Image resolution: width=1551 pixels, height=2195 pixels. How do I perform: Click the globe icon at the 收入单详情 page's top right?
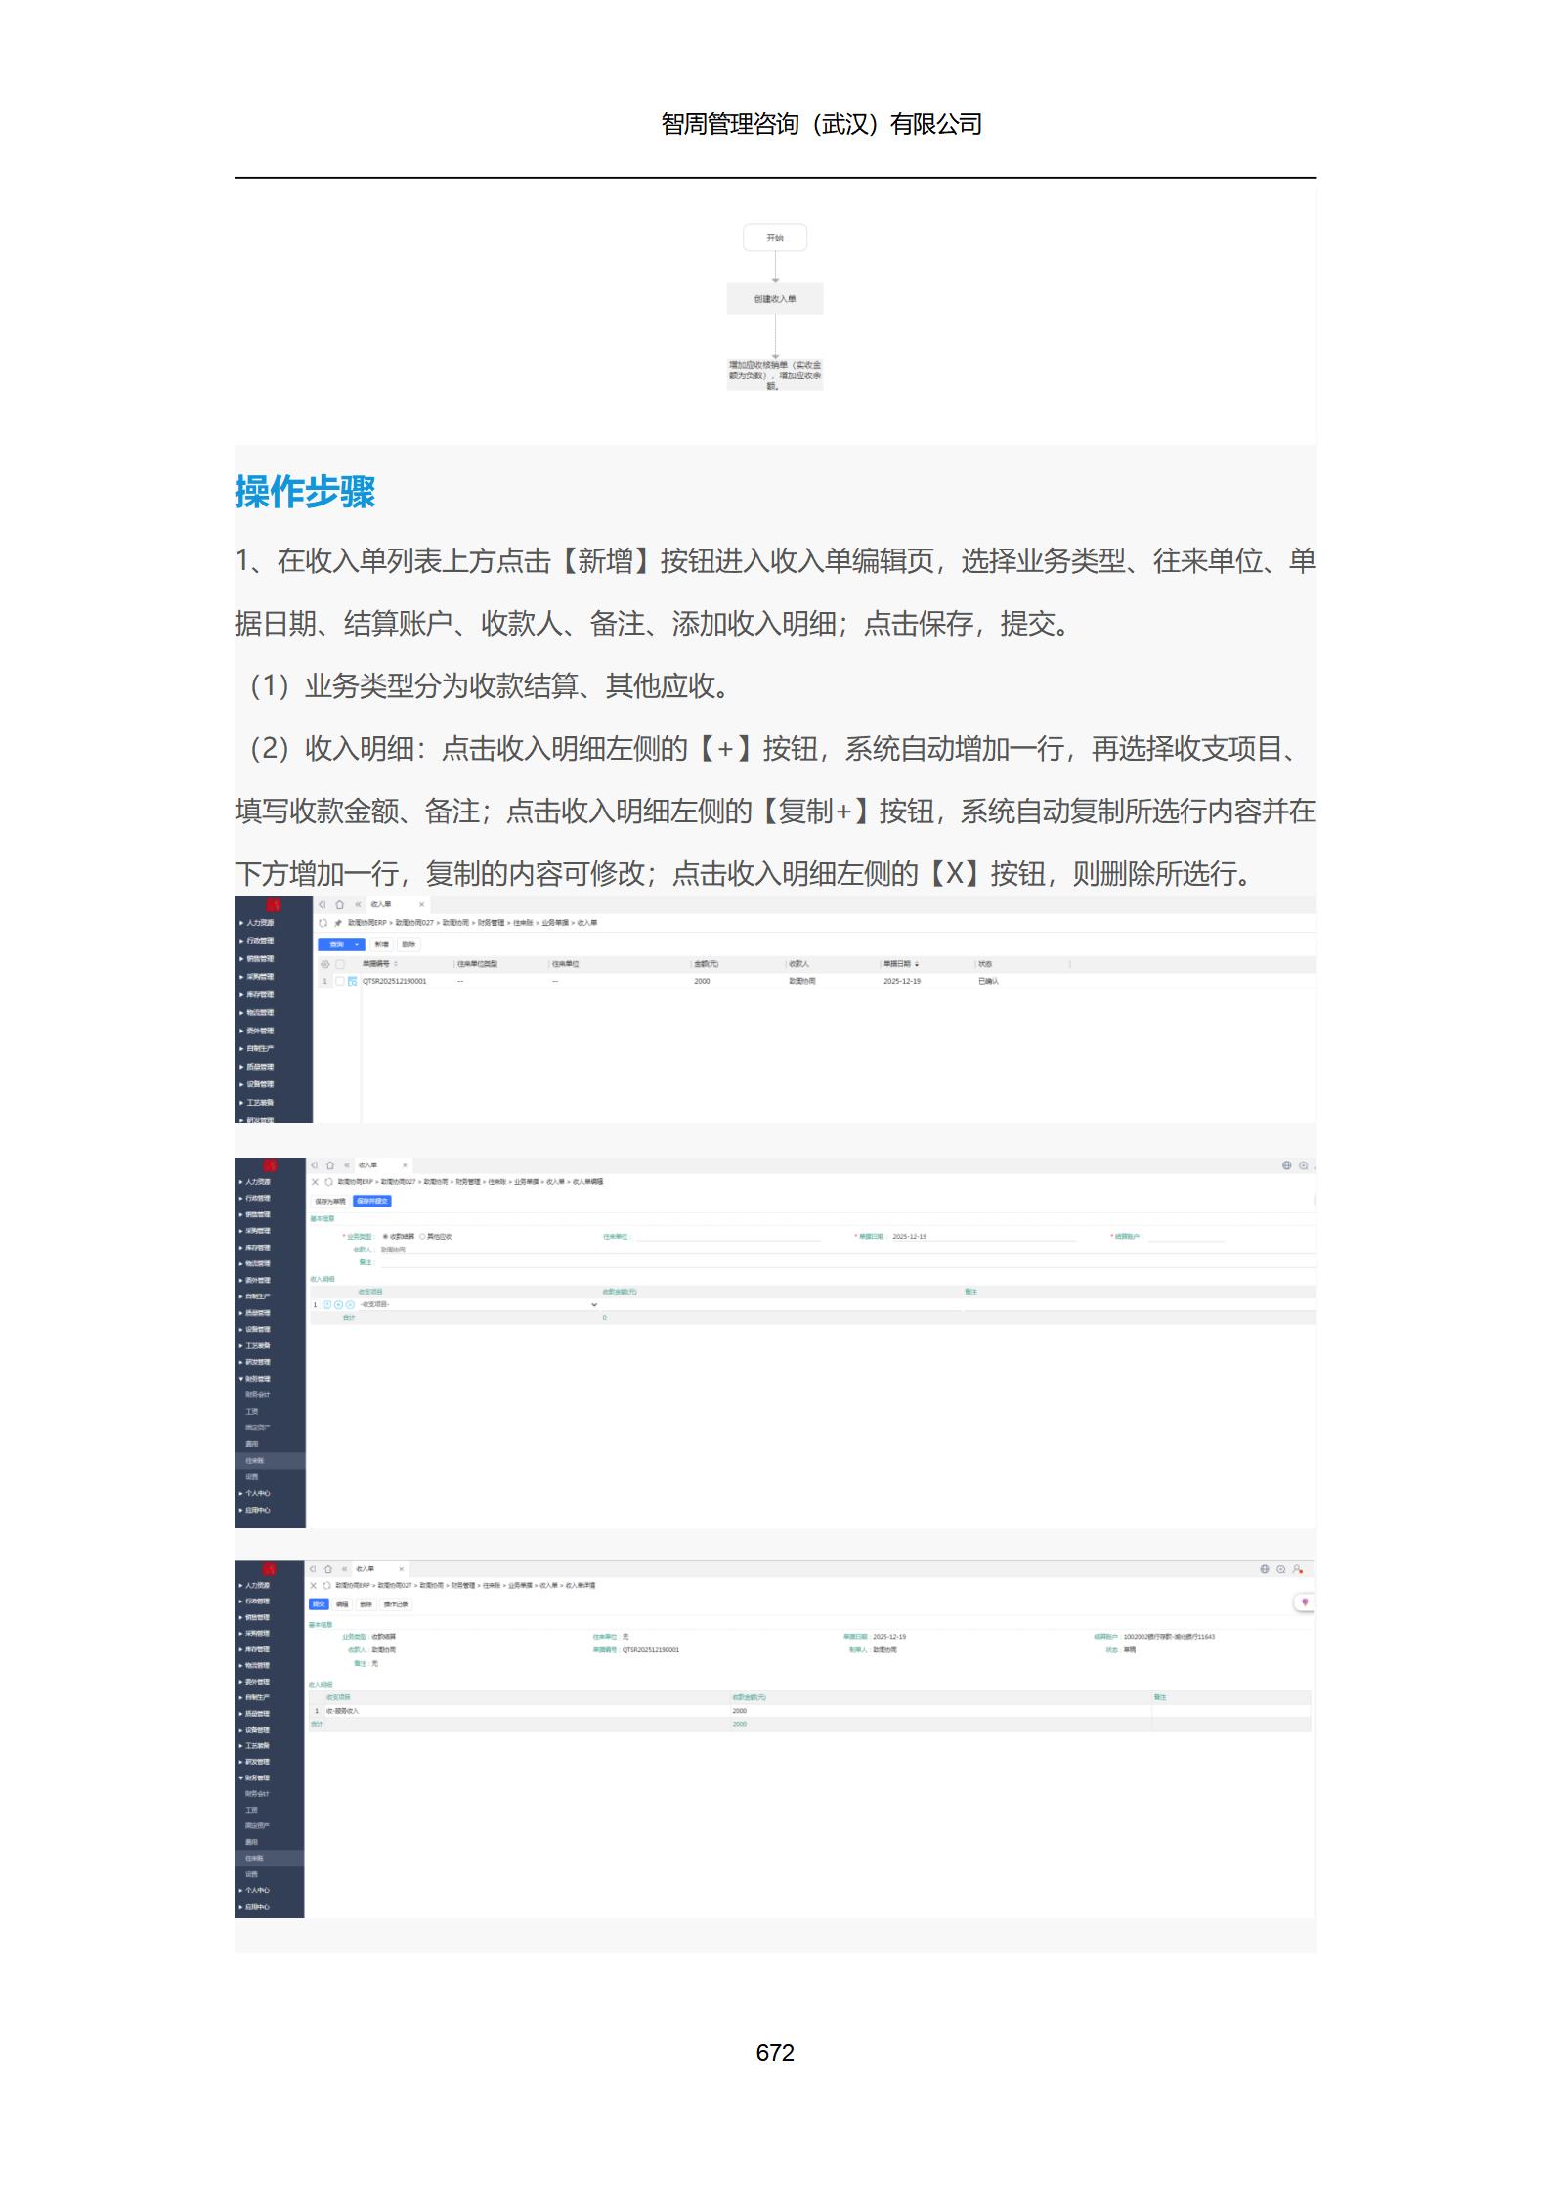tap(1264, 1569)
